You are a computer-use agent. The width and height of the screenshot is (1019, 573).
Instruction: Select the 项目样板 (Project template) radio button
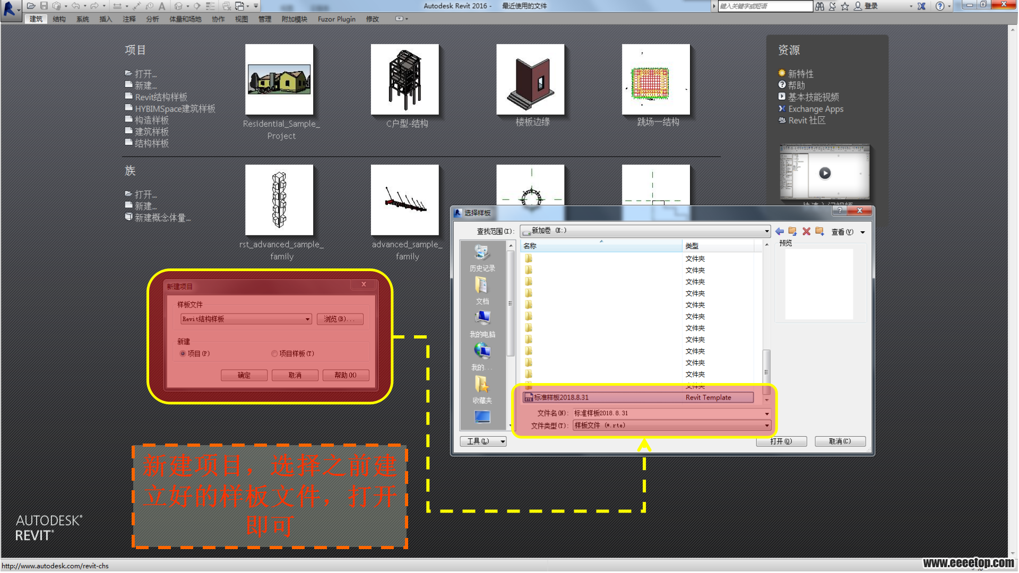tap(274, 353)
